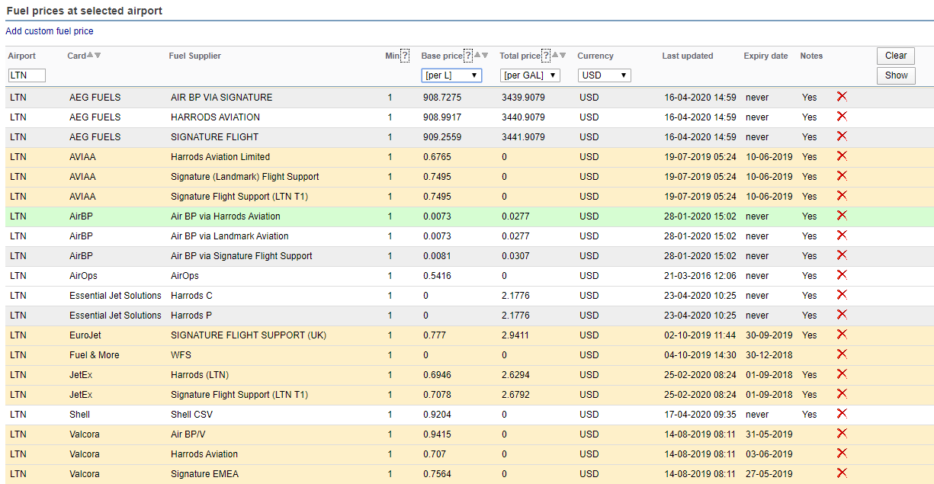Delete Air BP via Harrods Aviation row
Image resolution: width=934 pixels, height=484 pixels.
click(x=842, y=216)
